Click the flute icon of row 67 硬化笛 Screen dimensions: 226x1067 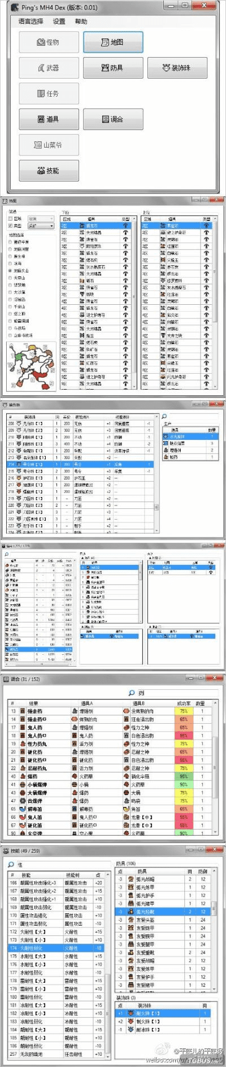click(23, 826)
